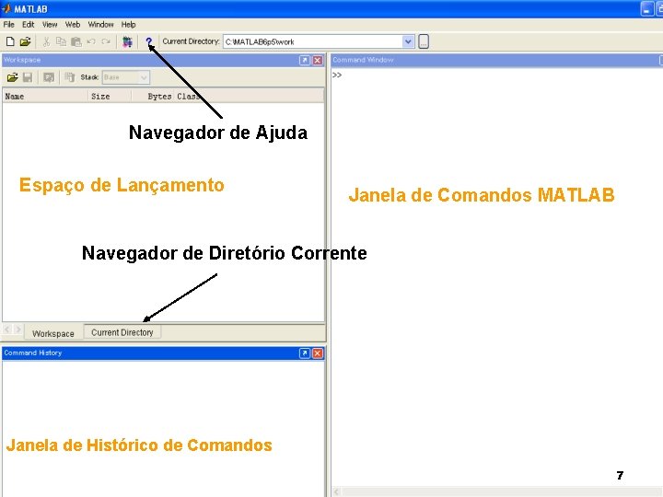Switch to the Current Directory tab
Image resolution: width=663 pixels, height=497 pixels.
click(x=122, y=332)
